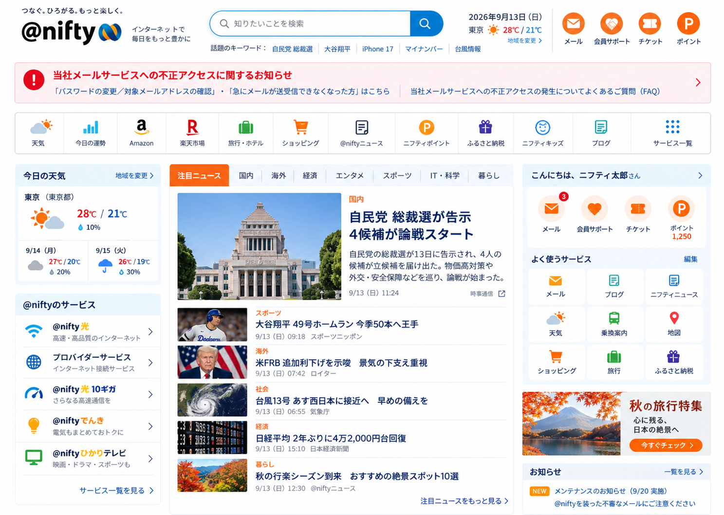Screen dimensions: 724x515
Task: Open 天気 in よく使うサービス
Action: (556, 324)
